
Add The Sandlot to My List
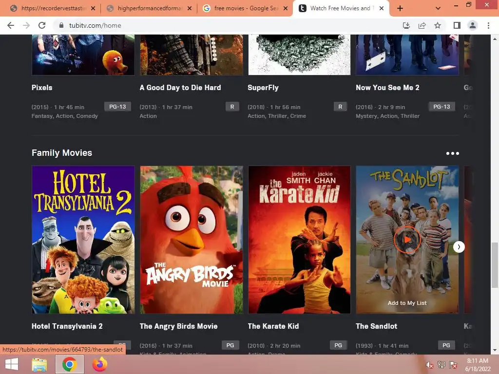pos(407,303)
